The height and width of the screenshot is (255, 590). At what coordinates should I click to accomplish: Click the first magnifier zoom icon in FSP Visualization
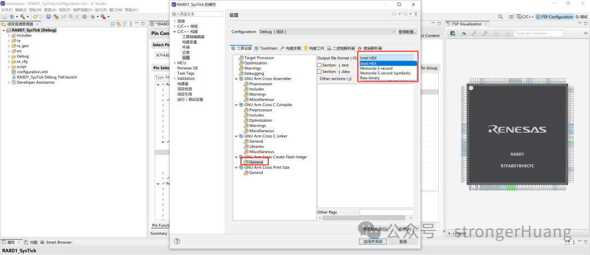[x=474, y=33]
